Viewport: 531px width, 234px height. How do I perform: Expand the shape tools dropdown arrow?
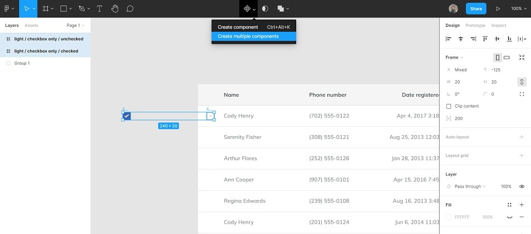[x=71, y=9]
